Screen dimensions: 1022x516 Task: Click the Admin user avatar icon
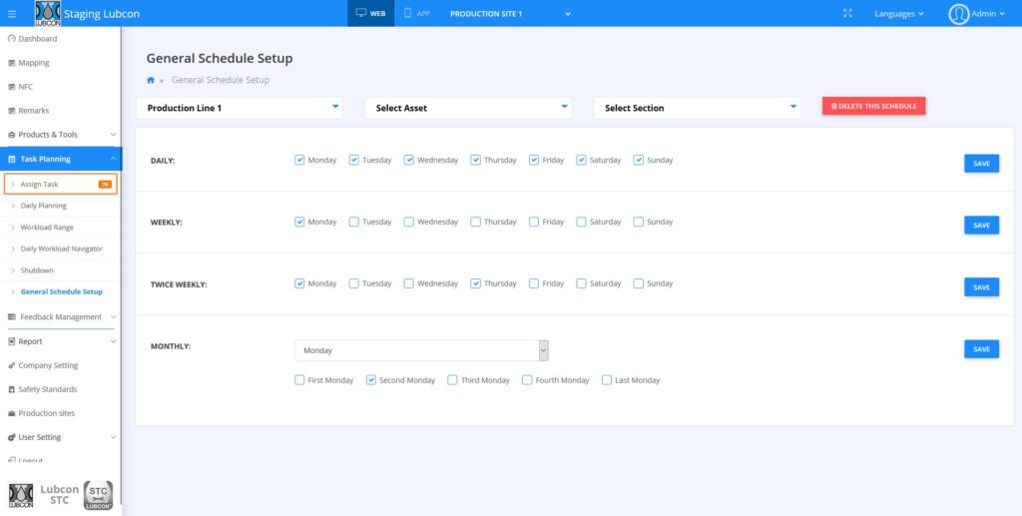[959, 14]
